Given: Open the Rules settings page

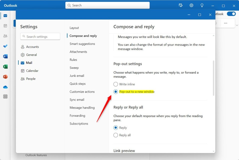Looking at the screenshot, I should coord(73,60).
